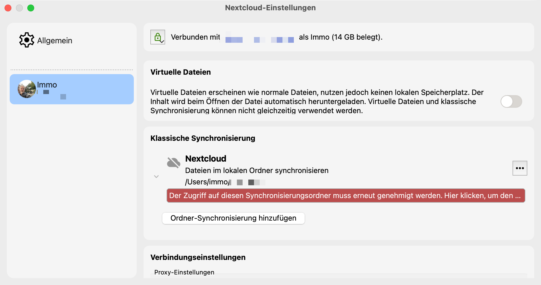The image size is (541, 285).
Task: Click the bold Nextcloud folder title
Action: point(206,158)
